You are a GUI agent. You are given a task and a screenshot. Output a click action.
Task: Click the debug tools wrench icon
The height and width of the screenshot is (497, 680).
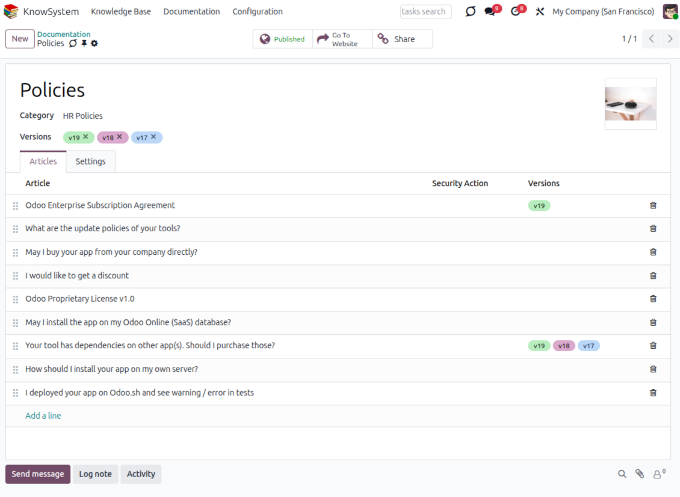[x=540, y=11]
